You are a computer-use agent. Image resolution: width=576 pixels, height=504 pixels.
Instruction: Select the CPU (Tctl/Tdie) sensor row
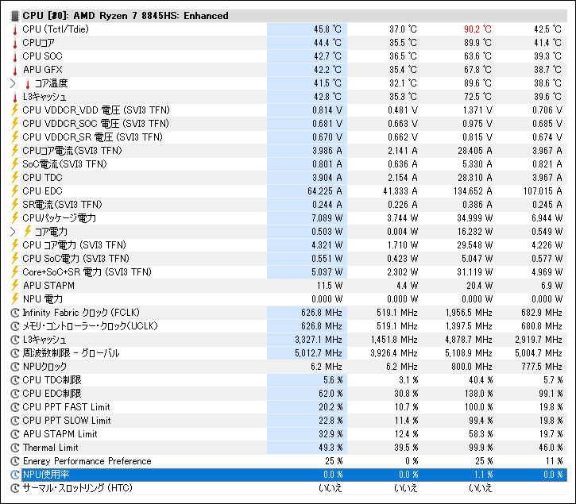click(x=288, y=29)
